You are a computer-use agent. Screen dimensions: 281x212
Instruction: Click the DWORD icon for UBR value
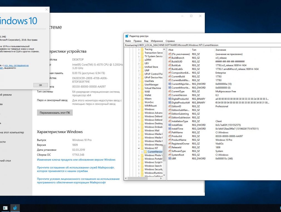pyautogui.click(x=170, y=159)
